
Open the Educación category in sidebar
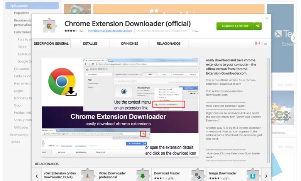pos(21,69)
